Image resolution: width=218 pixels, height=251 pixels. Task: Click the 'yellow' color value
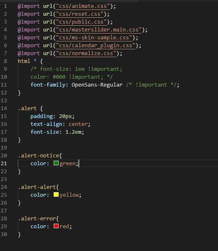[69, 195]
